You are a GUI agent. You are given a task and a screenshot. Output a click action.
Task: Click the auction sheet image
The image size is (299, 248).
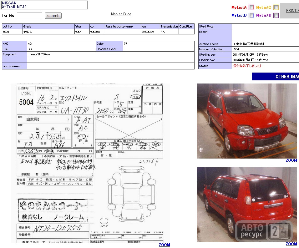click(x=90, y=163)
